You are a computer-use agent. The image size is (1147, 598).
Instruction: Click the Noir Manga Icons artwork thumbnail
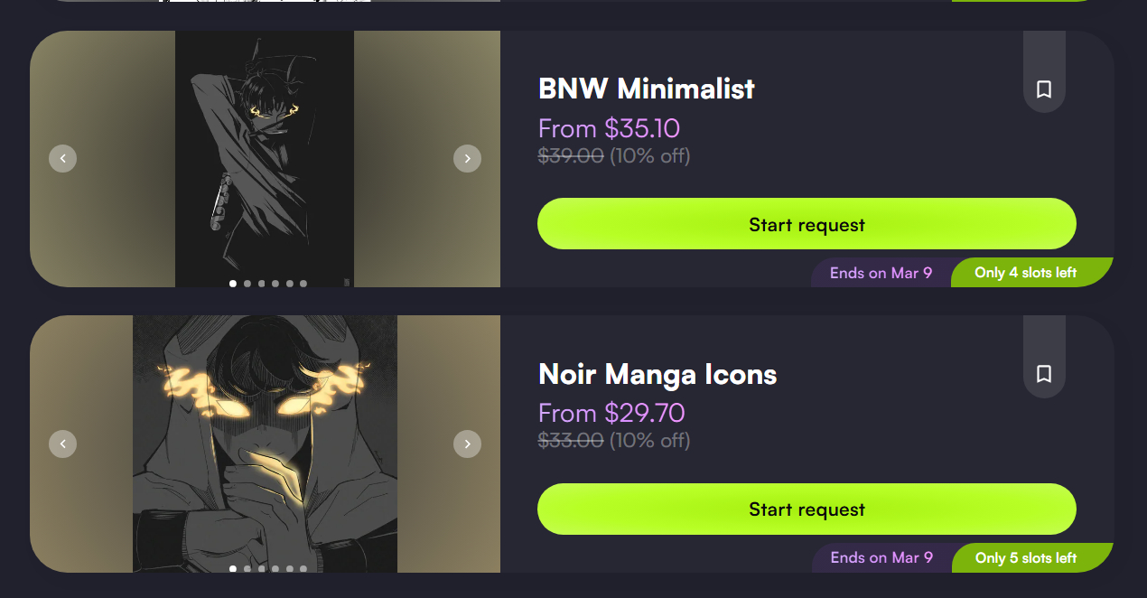(x=265, y=434)
